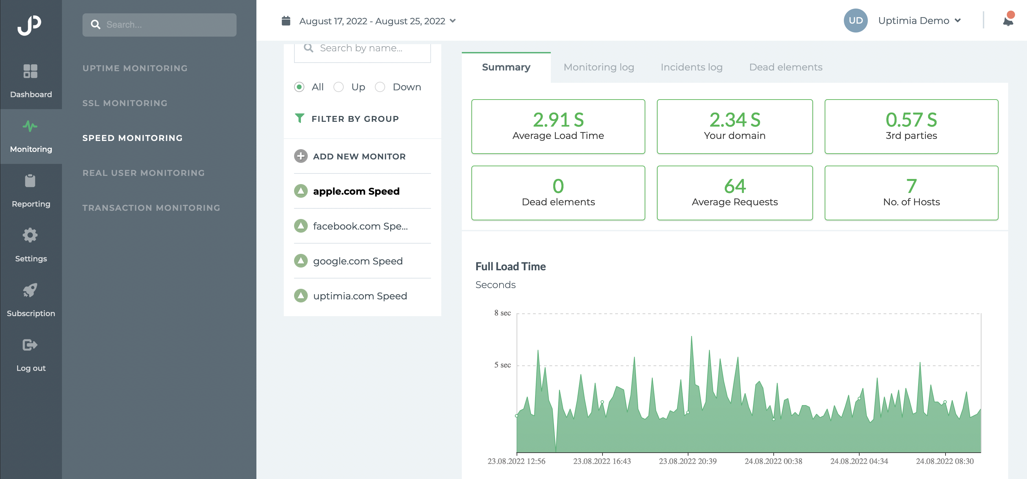This screenshot has height=479, width=1027.
Task: Open the Dashboard grid icon
Action: click(x=30, y=71)
